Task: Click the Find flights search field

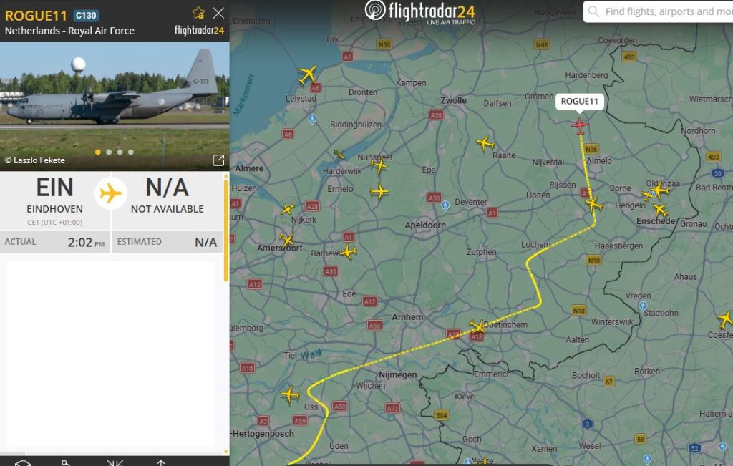Action: coord(666,11)
